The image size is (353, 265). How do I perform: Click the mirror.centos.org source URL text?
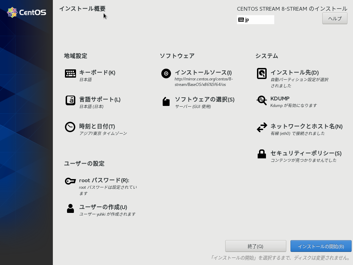click(x=204, y=82)
